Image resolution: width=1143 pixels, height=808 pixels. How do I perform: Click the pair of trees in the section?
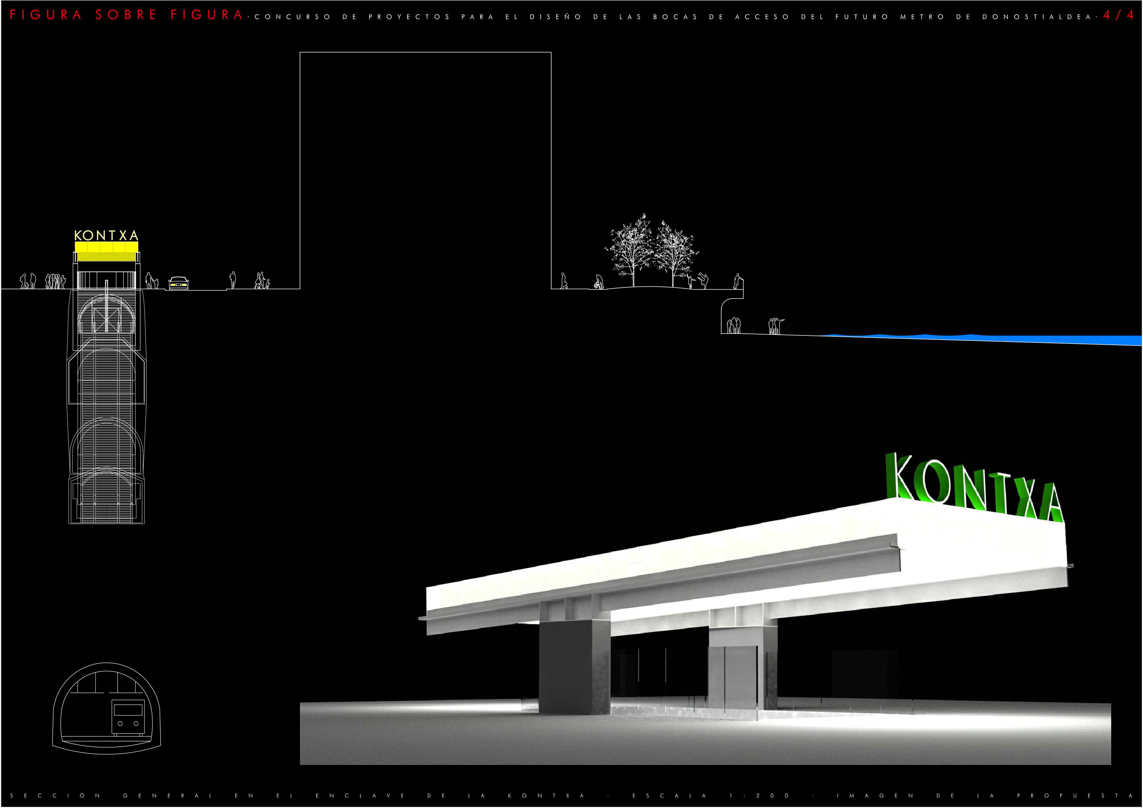click(x=652, y=250)
